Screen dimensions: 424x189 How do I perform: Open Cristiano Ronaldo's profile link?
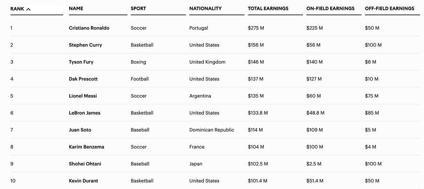pyautogui.click(x=89, y=28)
